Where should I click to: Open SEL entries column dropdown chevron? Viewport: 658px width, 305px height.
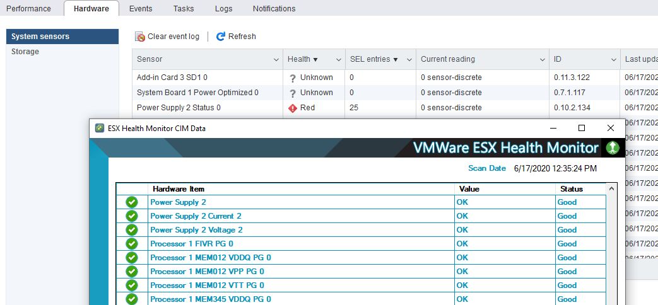tap(409, 60)
